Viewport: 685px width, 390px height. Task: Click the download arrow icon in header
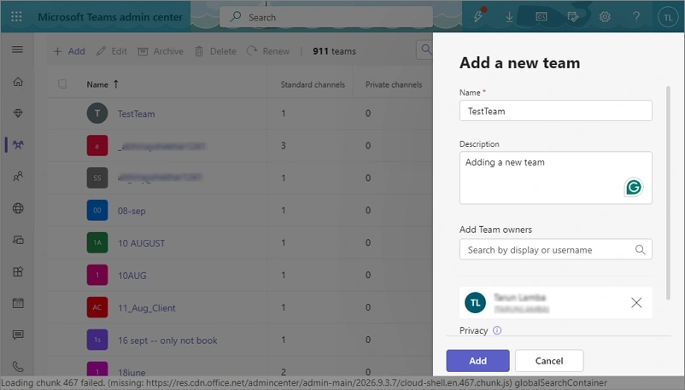[509, 16]
